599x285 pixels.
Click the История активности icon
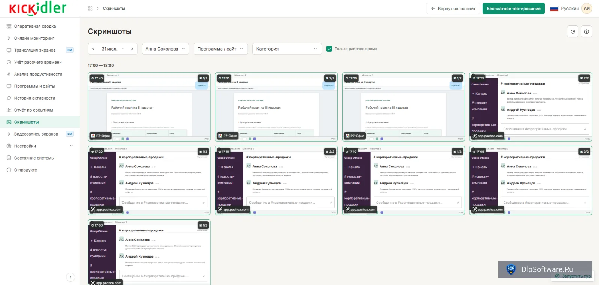[x=9, y=98]
